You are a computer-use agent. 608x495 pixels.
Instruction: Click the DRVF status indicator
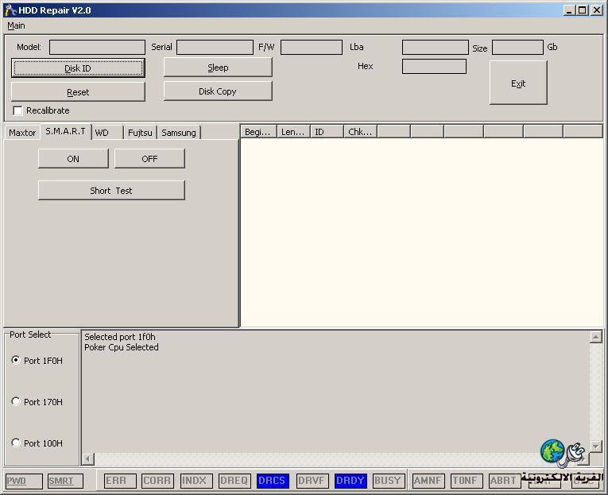[x=312, y=481]
